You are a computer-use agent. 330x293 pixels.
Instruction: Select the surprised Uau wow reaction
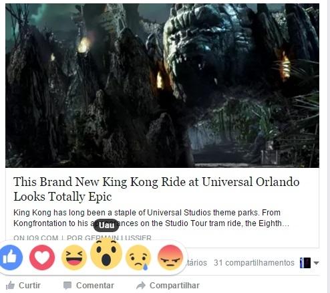tap(106, 254)
